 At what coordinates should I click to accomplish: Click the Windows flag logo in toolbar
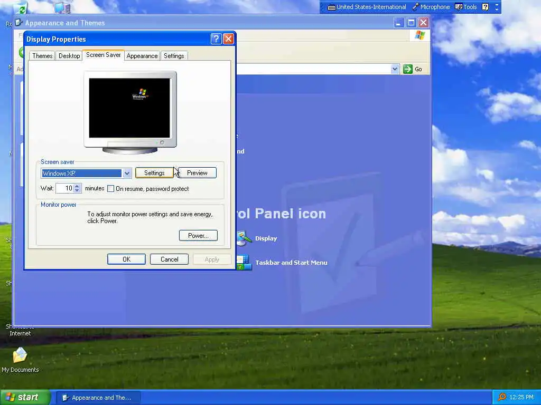coord(419,35)
